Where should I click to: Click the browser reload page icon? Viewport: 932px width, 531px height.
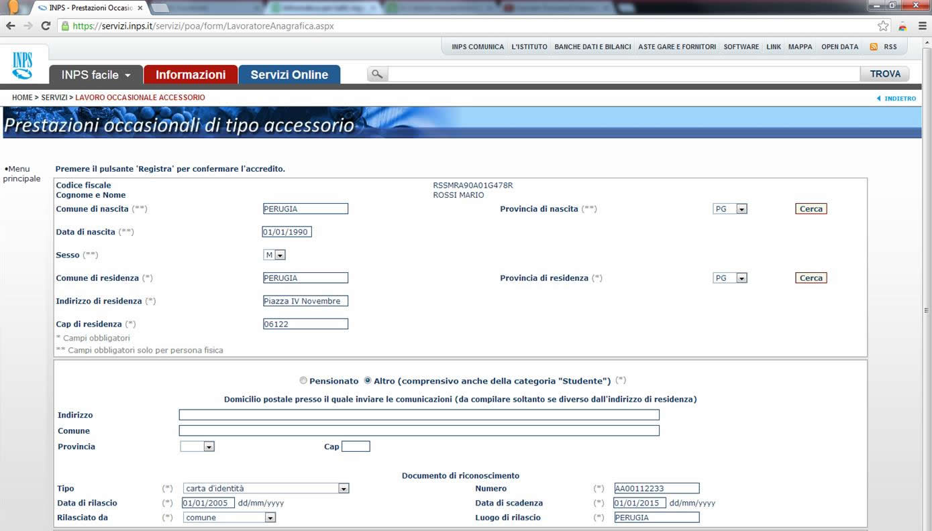[46, 26]
